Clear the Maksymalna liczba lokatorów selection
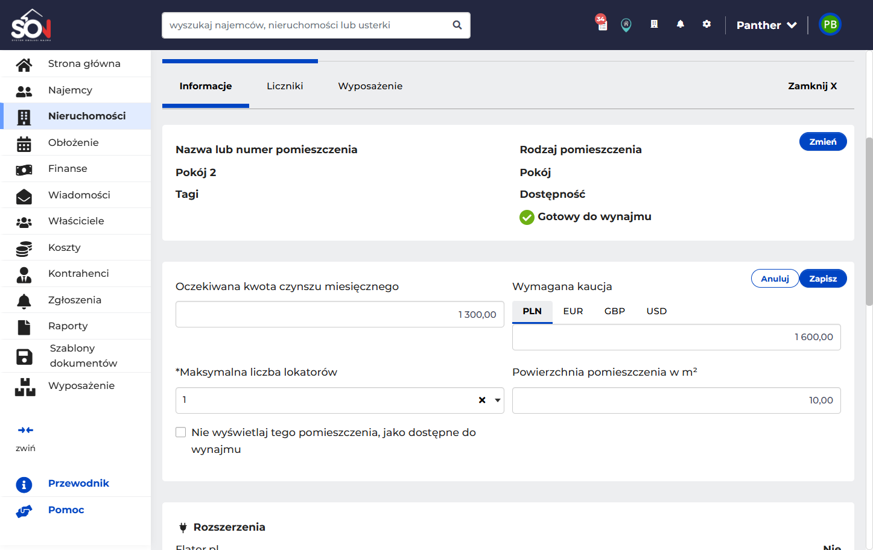Viewport: 873px width, 550px height. click(482, 400)
